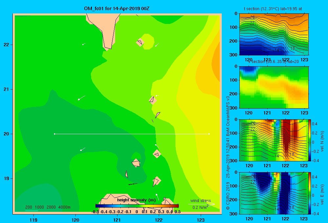Select the east endpoint of the white transect line
Viewport: 328px width, 223px height.
click(x=209, y=134)
